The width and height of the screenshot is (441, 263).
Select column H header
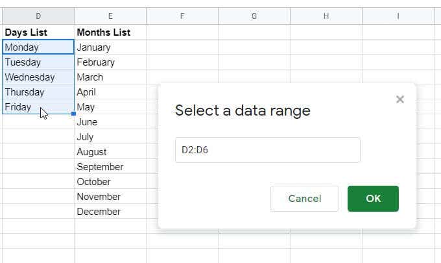tap(326, 16)
